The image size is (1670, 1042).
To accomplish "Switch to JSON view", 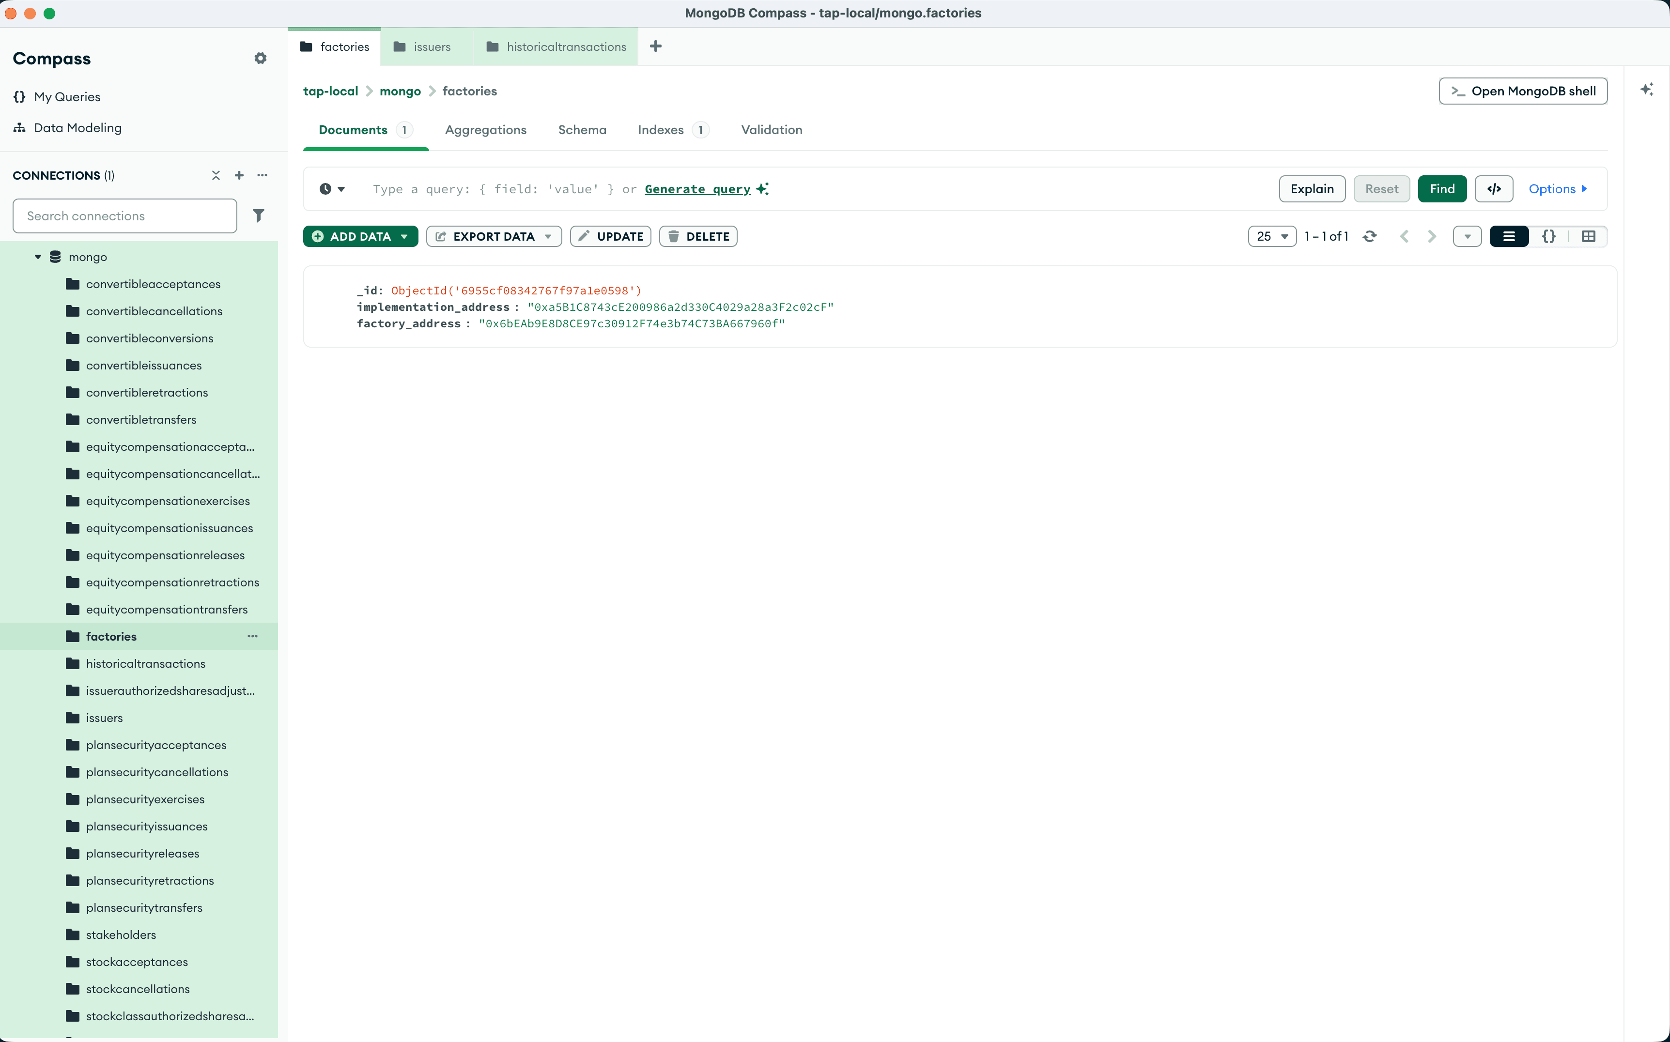I will point(1548,236).
